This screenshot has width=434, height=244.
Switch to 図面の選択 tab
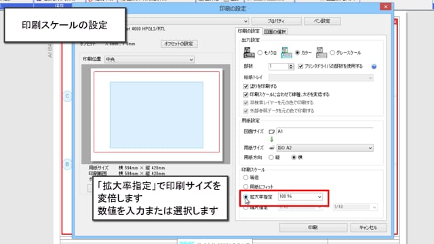(x=275, y=32)
